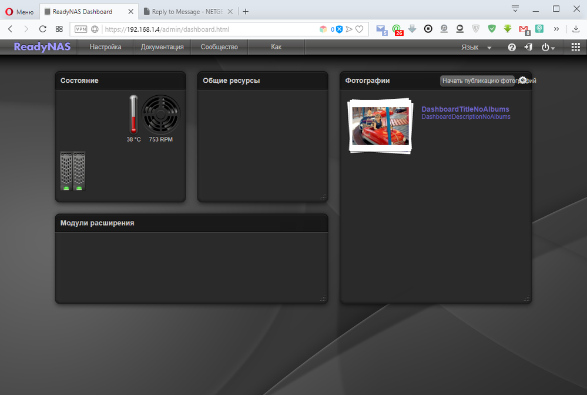Viewport: 587px width, 395px height.
Task: Focus the address bar URL field
Action: pyautogui.click(x=210, y=29)
